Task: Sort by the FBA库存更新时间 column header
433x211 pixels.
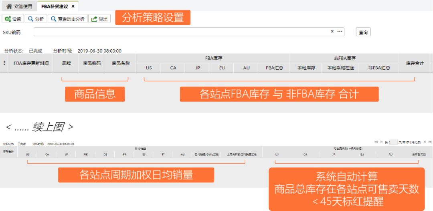Action: [x=31, y=63]
